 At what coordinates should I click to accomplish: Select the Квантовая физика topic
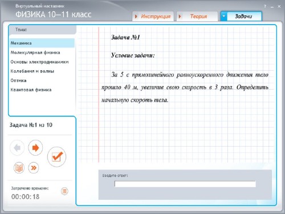(x=31, y=90)
